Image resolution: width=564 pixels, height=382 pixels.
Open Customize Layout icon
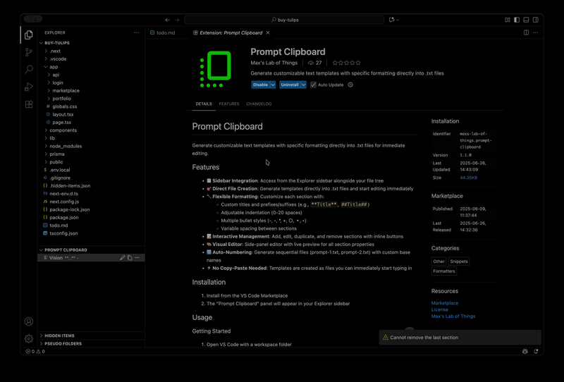point(507,20)
